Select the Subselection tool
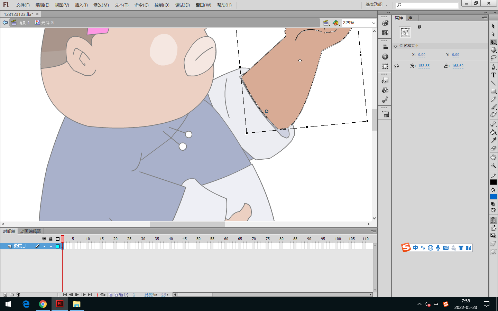The width and height of the screenshot is (498, 311). coord(494,34)
